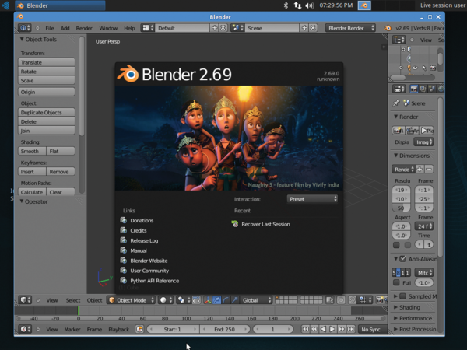This screenshot has width=467, height=350.
Task: Click the Smooth shading button
Action: click(32, 151)
